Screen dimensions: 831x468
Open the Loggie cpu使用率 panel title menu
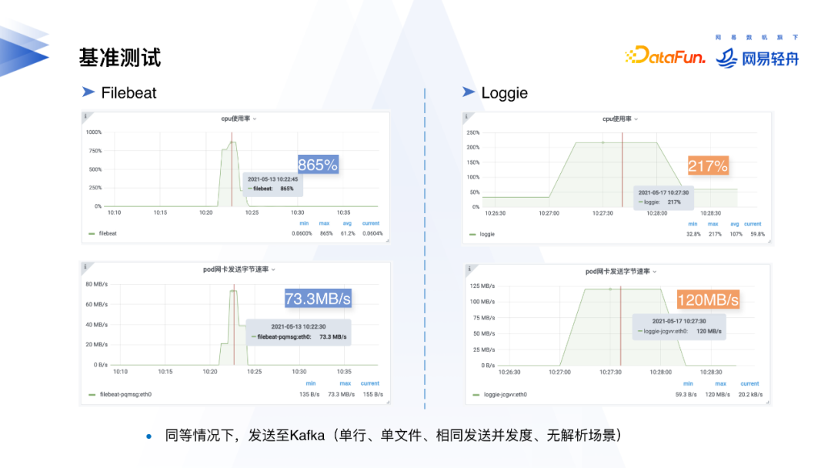tap(619, 119)
